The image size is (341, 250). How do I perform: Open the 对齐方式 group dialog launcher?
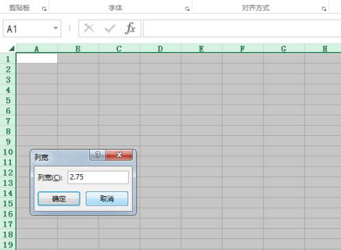324,9
